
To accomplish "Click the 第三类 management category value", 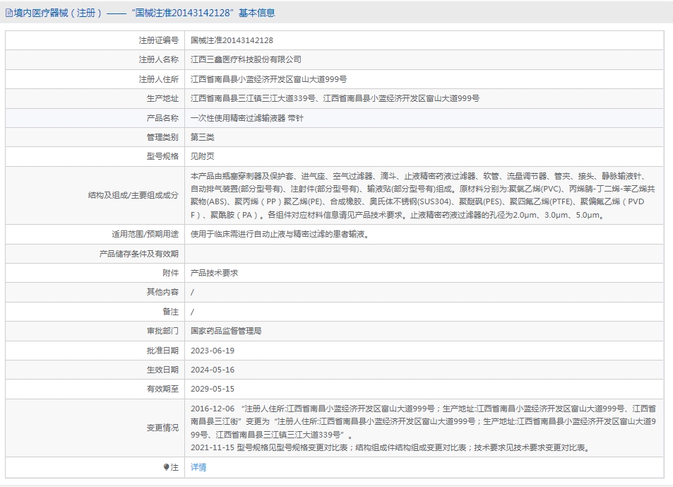I will tap(202, 137).
